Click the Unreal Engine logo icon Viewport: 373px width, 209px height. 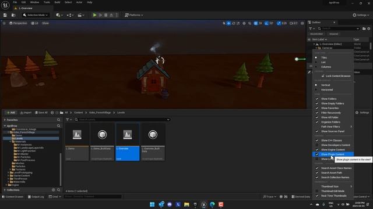[x=5, y=5]
